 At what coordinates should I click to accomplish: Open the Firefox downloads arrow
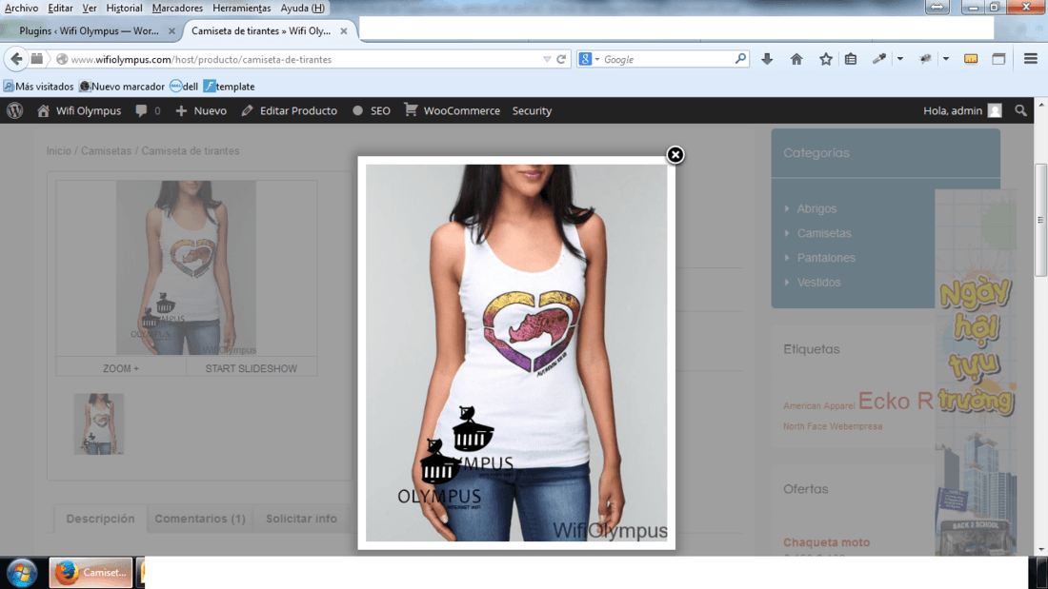coord(767,59)
